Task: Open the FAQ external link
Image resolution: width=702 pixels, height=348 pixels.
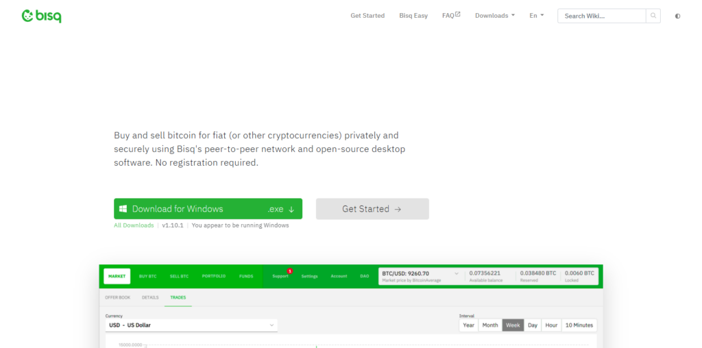Action: (451, 16)
